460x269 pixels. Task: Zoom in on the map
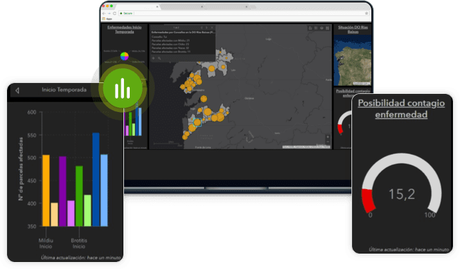[328, 137]
